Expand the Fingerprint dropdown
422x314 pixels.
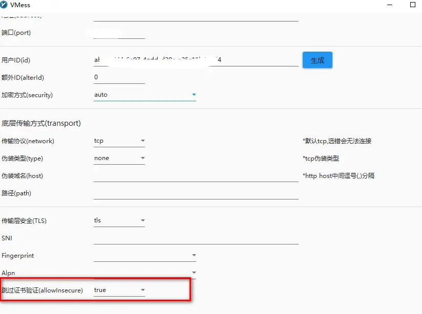point(145,255)
